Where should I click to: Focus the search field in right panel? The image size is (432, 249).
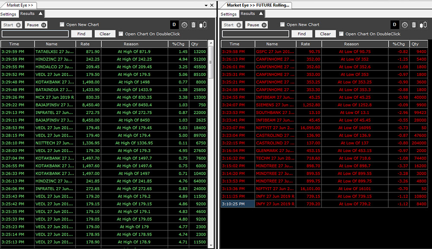tap(256, 34)
